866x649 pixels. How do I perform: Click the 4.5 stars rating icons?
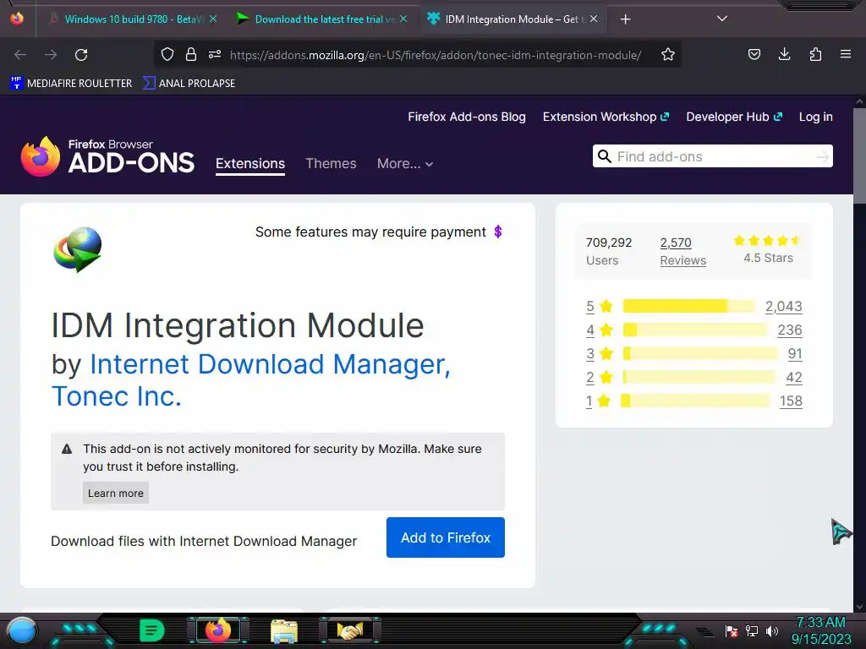point(767,240)
